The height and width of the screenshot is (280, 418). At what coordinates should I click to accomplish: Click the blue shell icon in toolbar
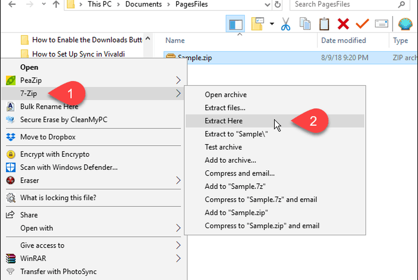coord(405,24)
